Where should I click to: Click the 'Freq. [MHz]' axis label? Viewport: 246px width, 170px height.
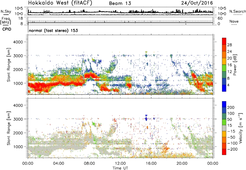pyautogui.click(x=6, y=21)
